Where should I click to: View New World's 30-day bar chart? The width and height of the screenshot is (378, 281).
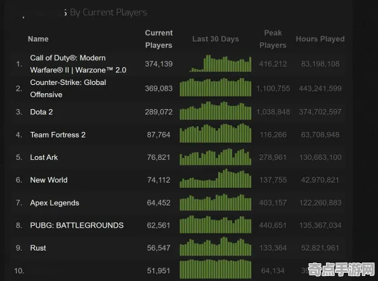[x=216, y=178]
